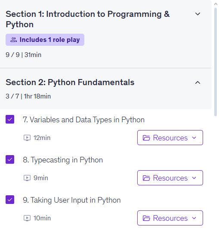The height and width of the screenshot is (232, 219).
Task: Click folder icon in lecture 8 Resources button
Action: coord(146,178)
